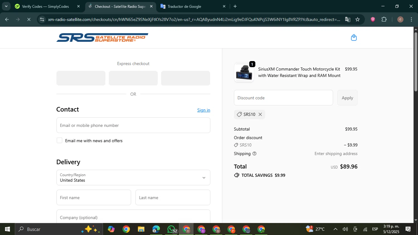Open the tab search dropdown arrow
The width and height of the screenshot is (418, 235).
pyautogui.click(x=6, y=6)
